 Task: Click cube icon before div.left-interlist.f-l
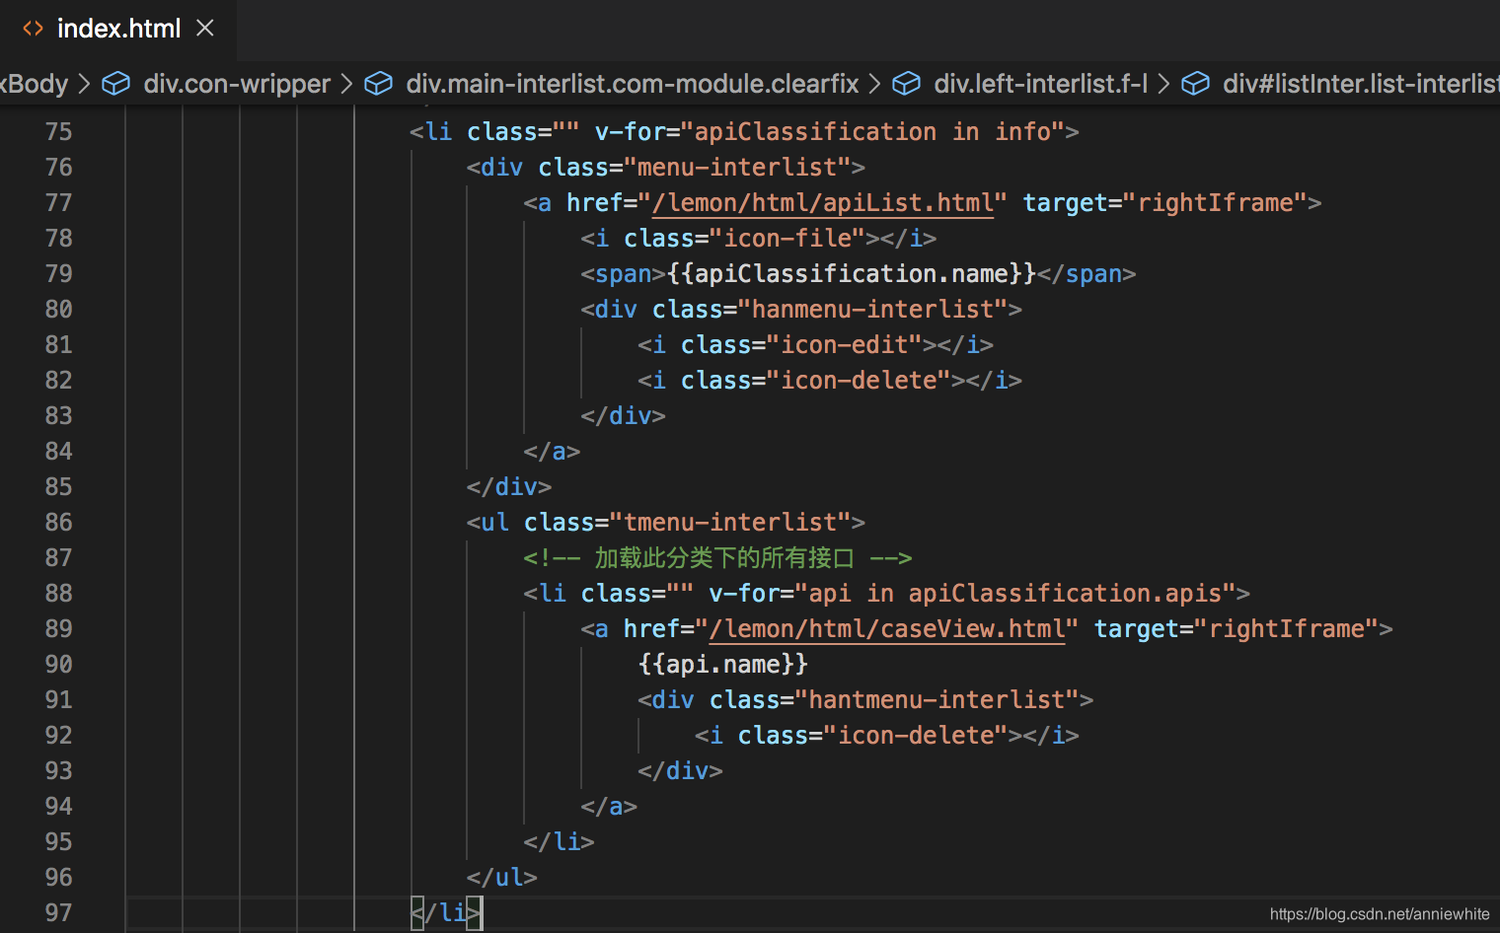[x=907, y=84]
